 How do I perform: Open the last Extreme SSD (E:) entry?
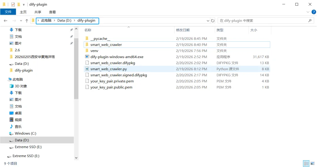click(x=26, y=156)
